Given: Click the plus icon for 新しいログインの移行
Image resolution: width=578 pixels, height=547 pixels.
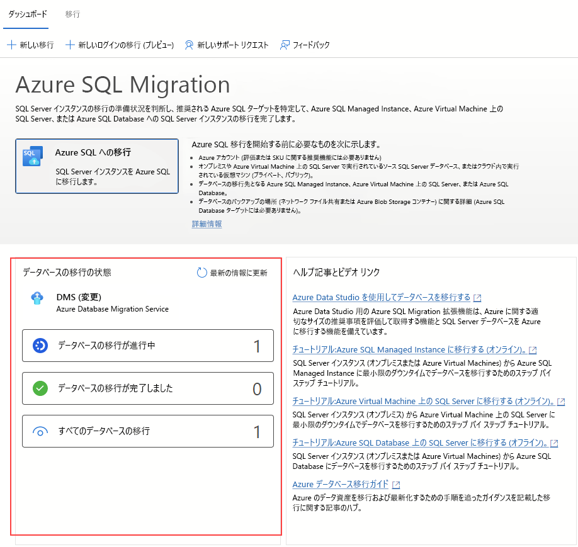Looking at the screenshot, I should pyautogui.click(x=70, y=45).
